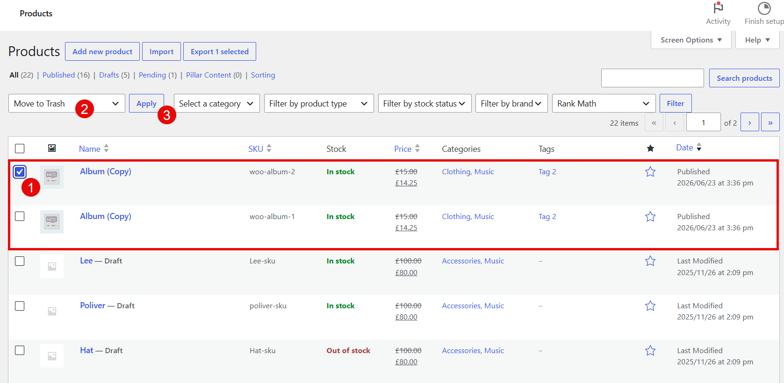This screenshot has width=784, height=383.
Task: Click the Filter button
Action: tap(676, 103)
